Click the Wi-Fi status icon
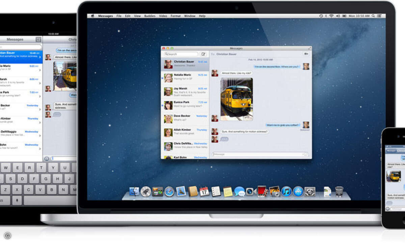The height and width of the screenshot is (243, 405). (x=331, y=16)
